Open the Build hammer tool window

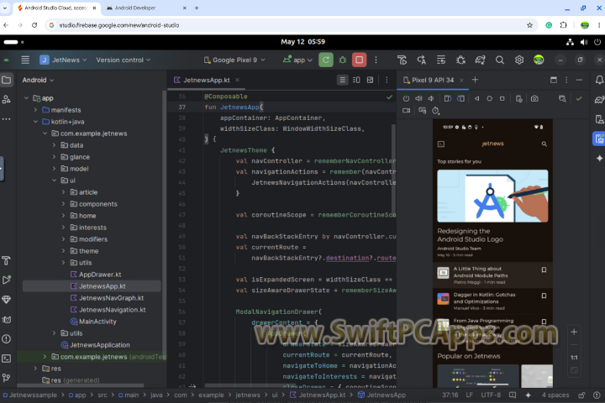[7, 261]
